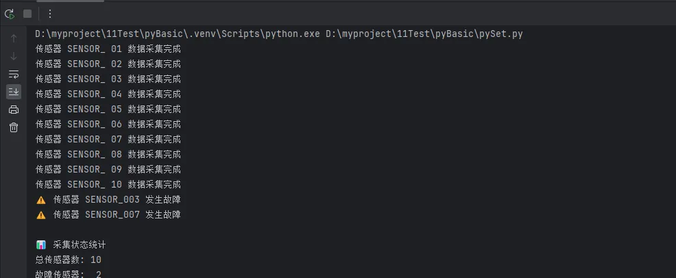Click the python.exe interpreter path
The width and height of the screenshot is (676, 278).
(178, 34)
